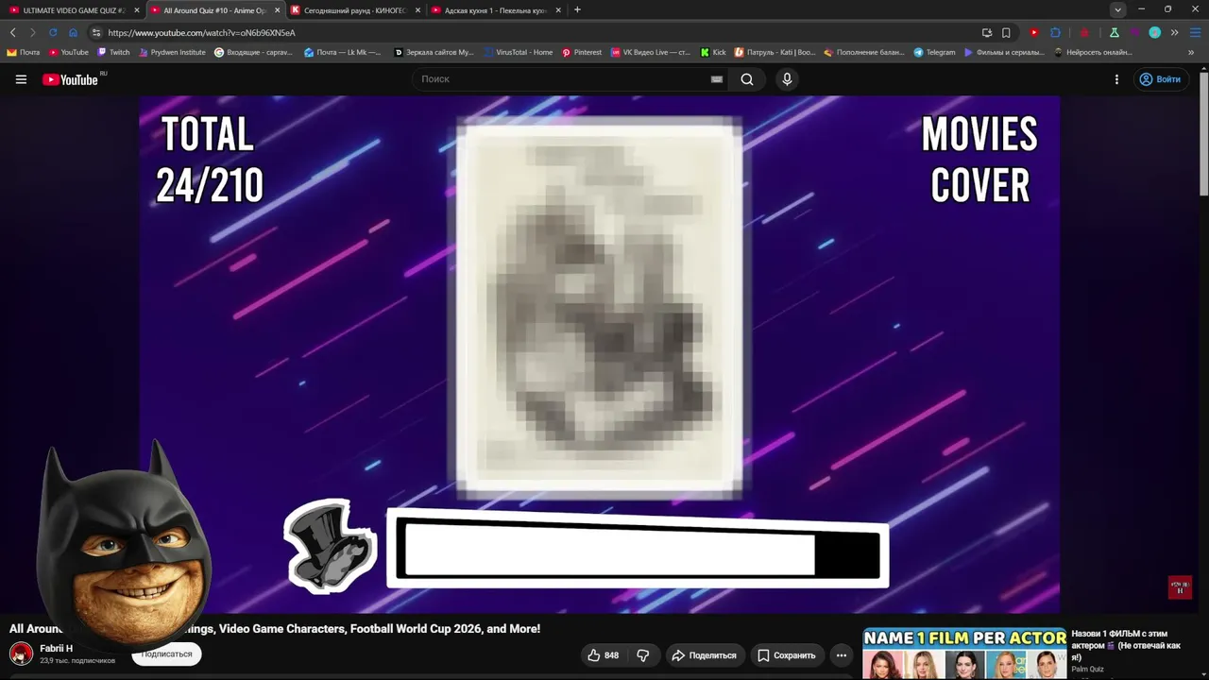Open the YouTube bookmark
1209x680 pixels.
pos(68,53)
